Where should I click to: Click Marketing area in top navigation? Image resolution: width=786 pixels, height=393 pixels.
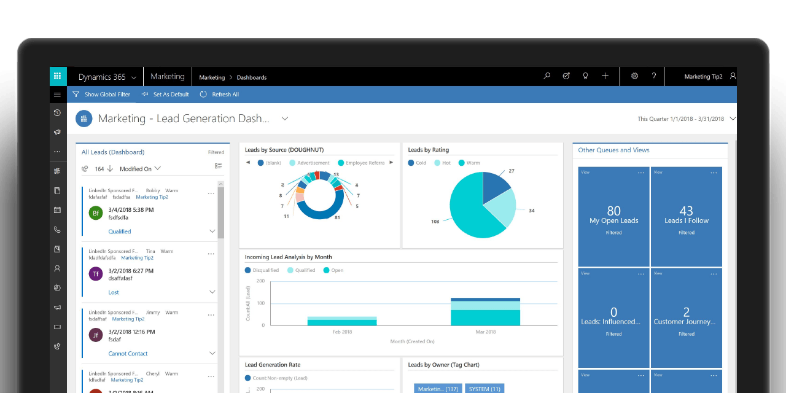click(x=168, y=77)
